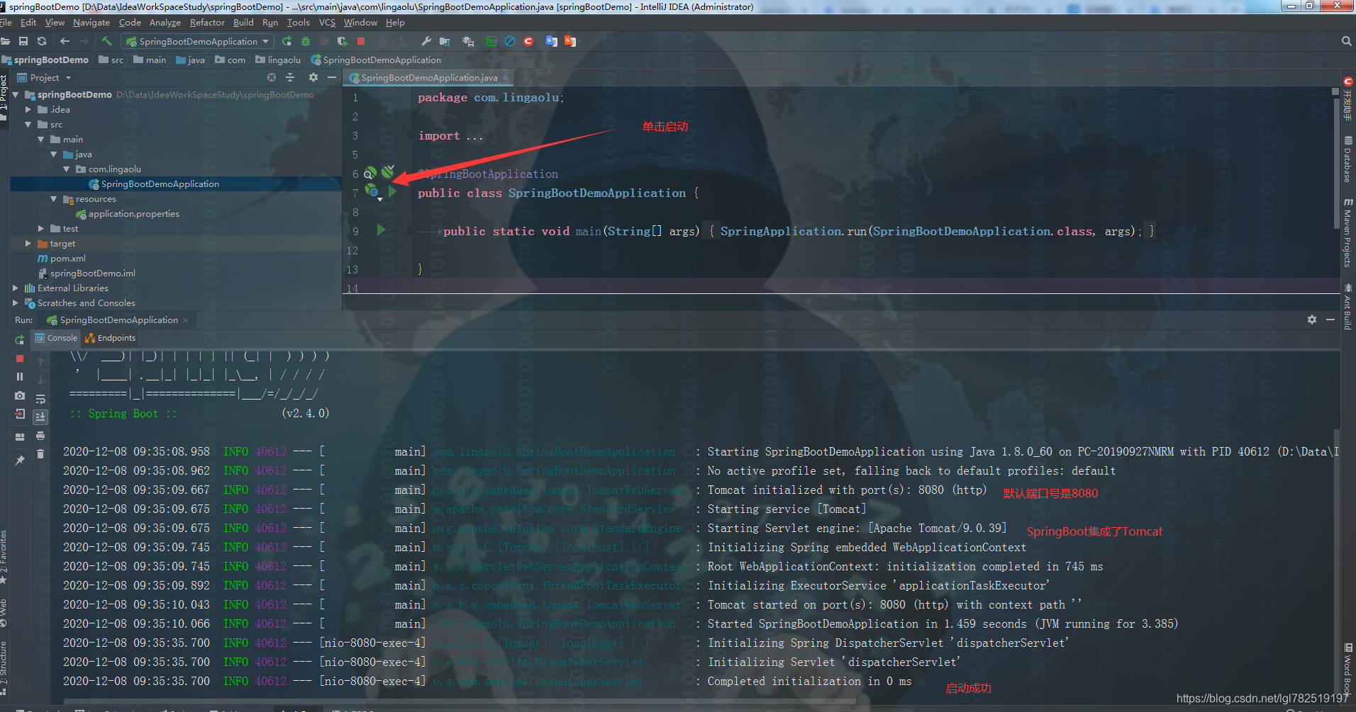Click the run gutter arrow on line 7
Viewport: 1356px width, 712px height.
[392, 191]
